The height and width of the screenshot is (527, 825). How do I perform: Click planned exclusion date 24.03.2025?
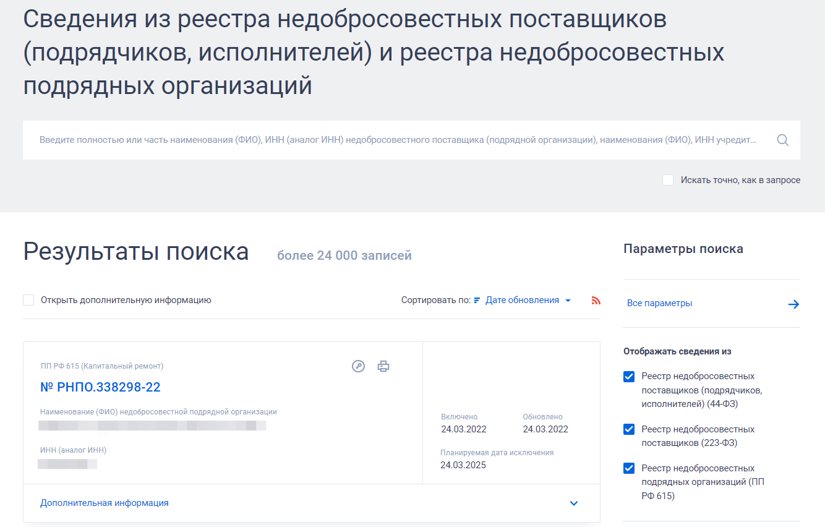[464, 465]
